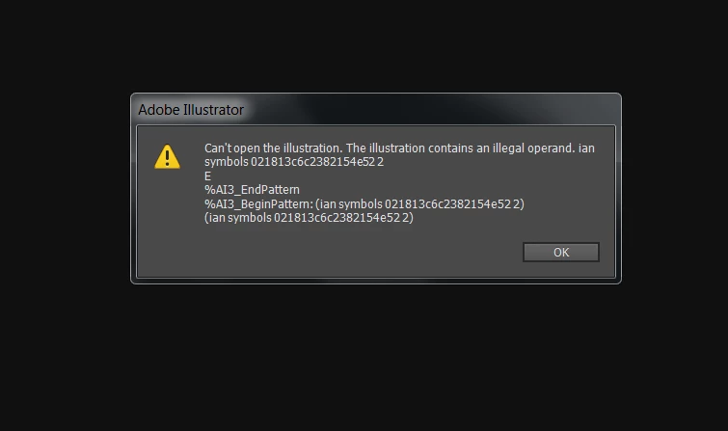Click the word "ian" ending the first line
The height and width of the screenshot is (431, 728).
click(586, 148)
